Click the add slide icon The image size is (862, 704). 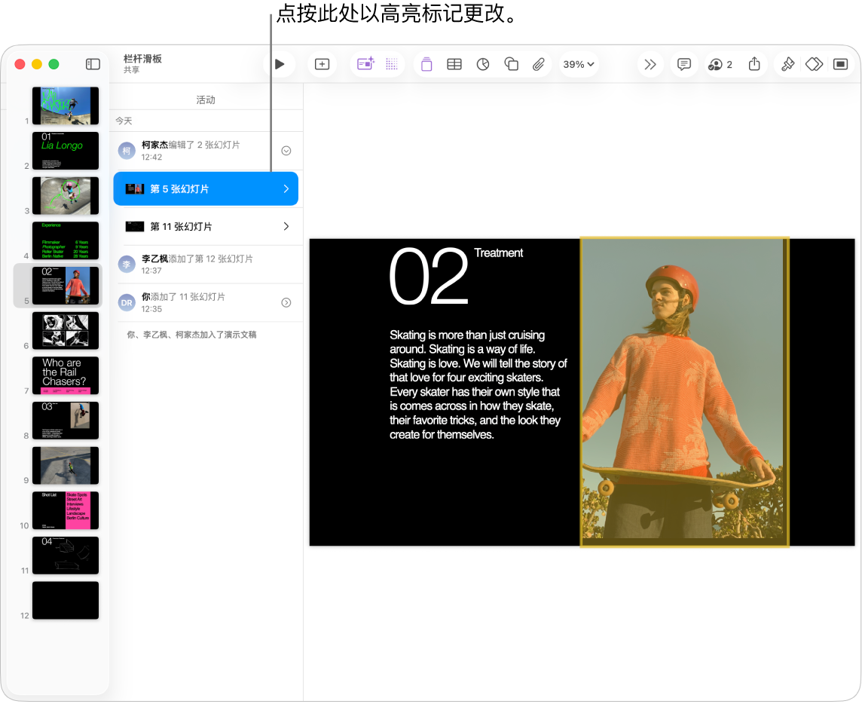pyautogui.click(x=322, y=65)
